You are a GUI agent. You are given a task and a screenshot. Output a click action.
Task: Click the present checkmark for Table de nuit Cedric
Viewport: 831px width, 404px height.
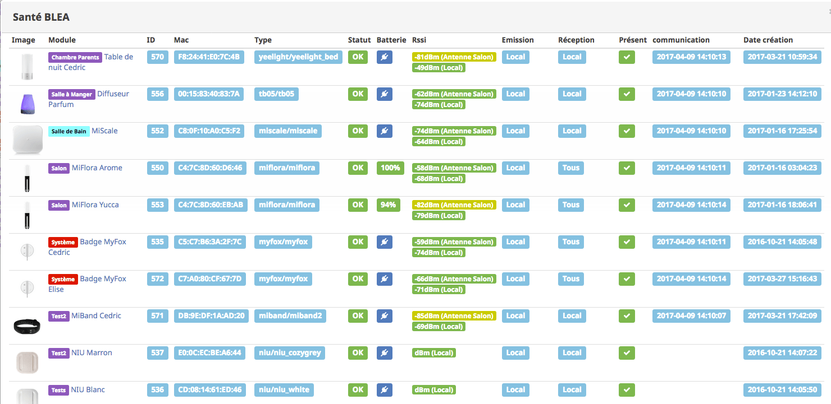click(x=627, y=57)
